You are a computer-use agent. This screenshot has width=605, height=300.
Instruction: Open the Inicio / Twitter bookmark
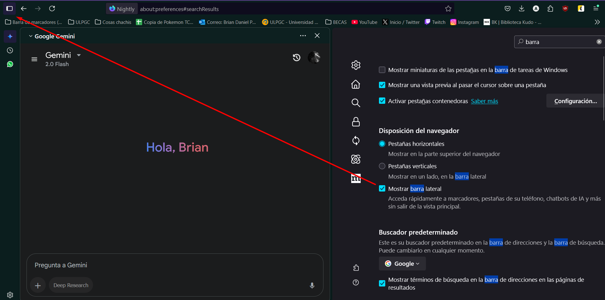[x=401, y=22]
